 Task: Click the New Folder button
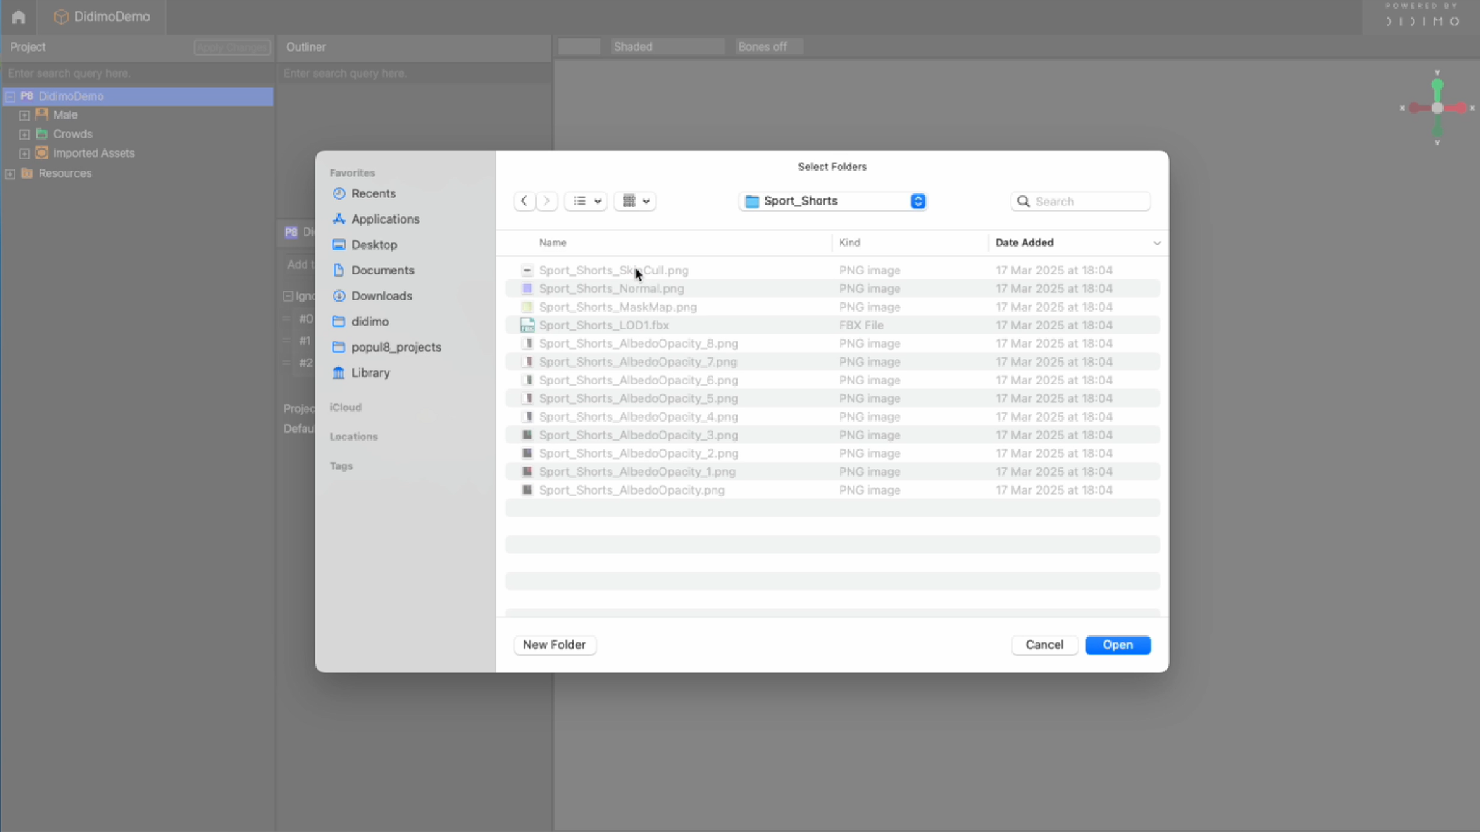(x=555, y=645)
